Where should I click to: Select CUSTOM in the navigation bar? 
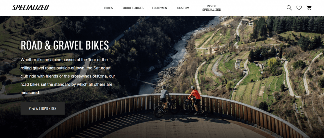[183, 8]
